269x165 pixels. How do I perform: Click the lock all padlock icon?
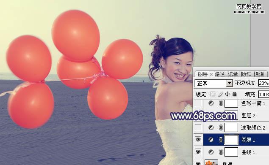tap(235, 94)
